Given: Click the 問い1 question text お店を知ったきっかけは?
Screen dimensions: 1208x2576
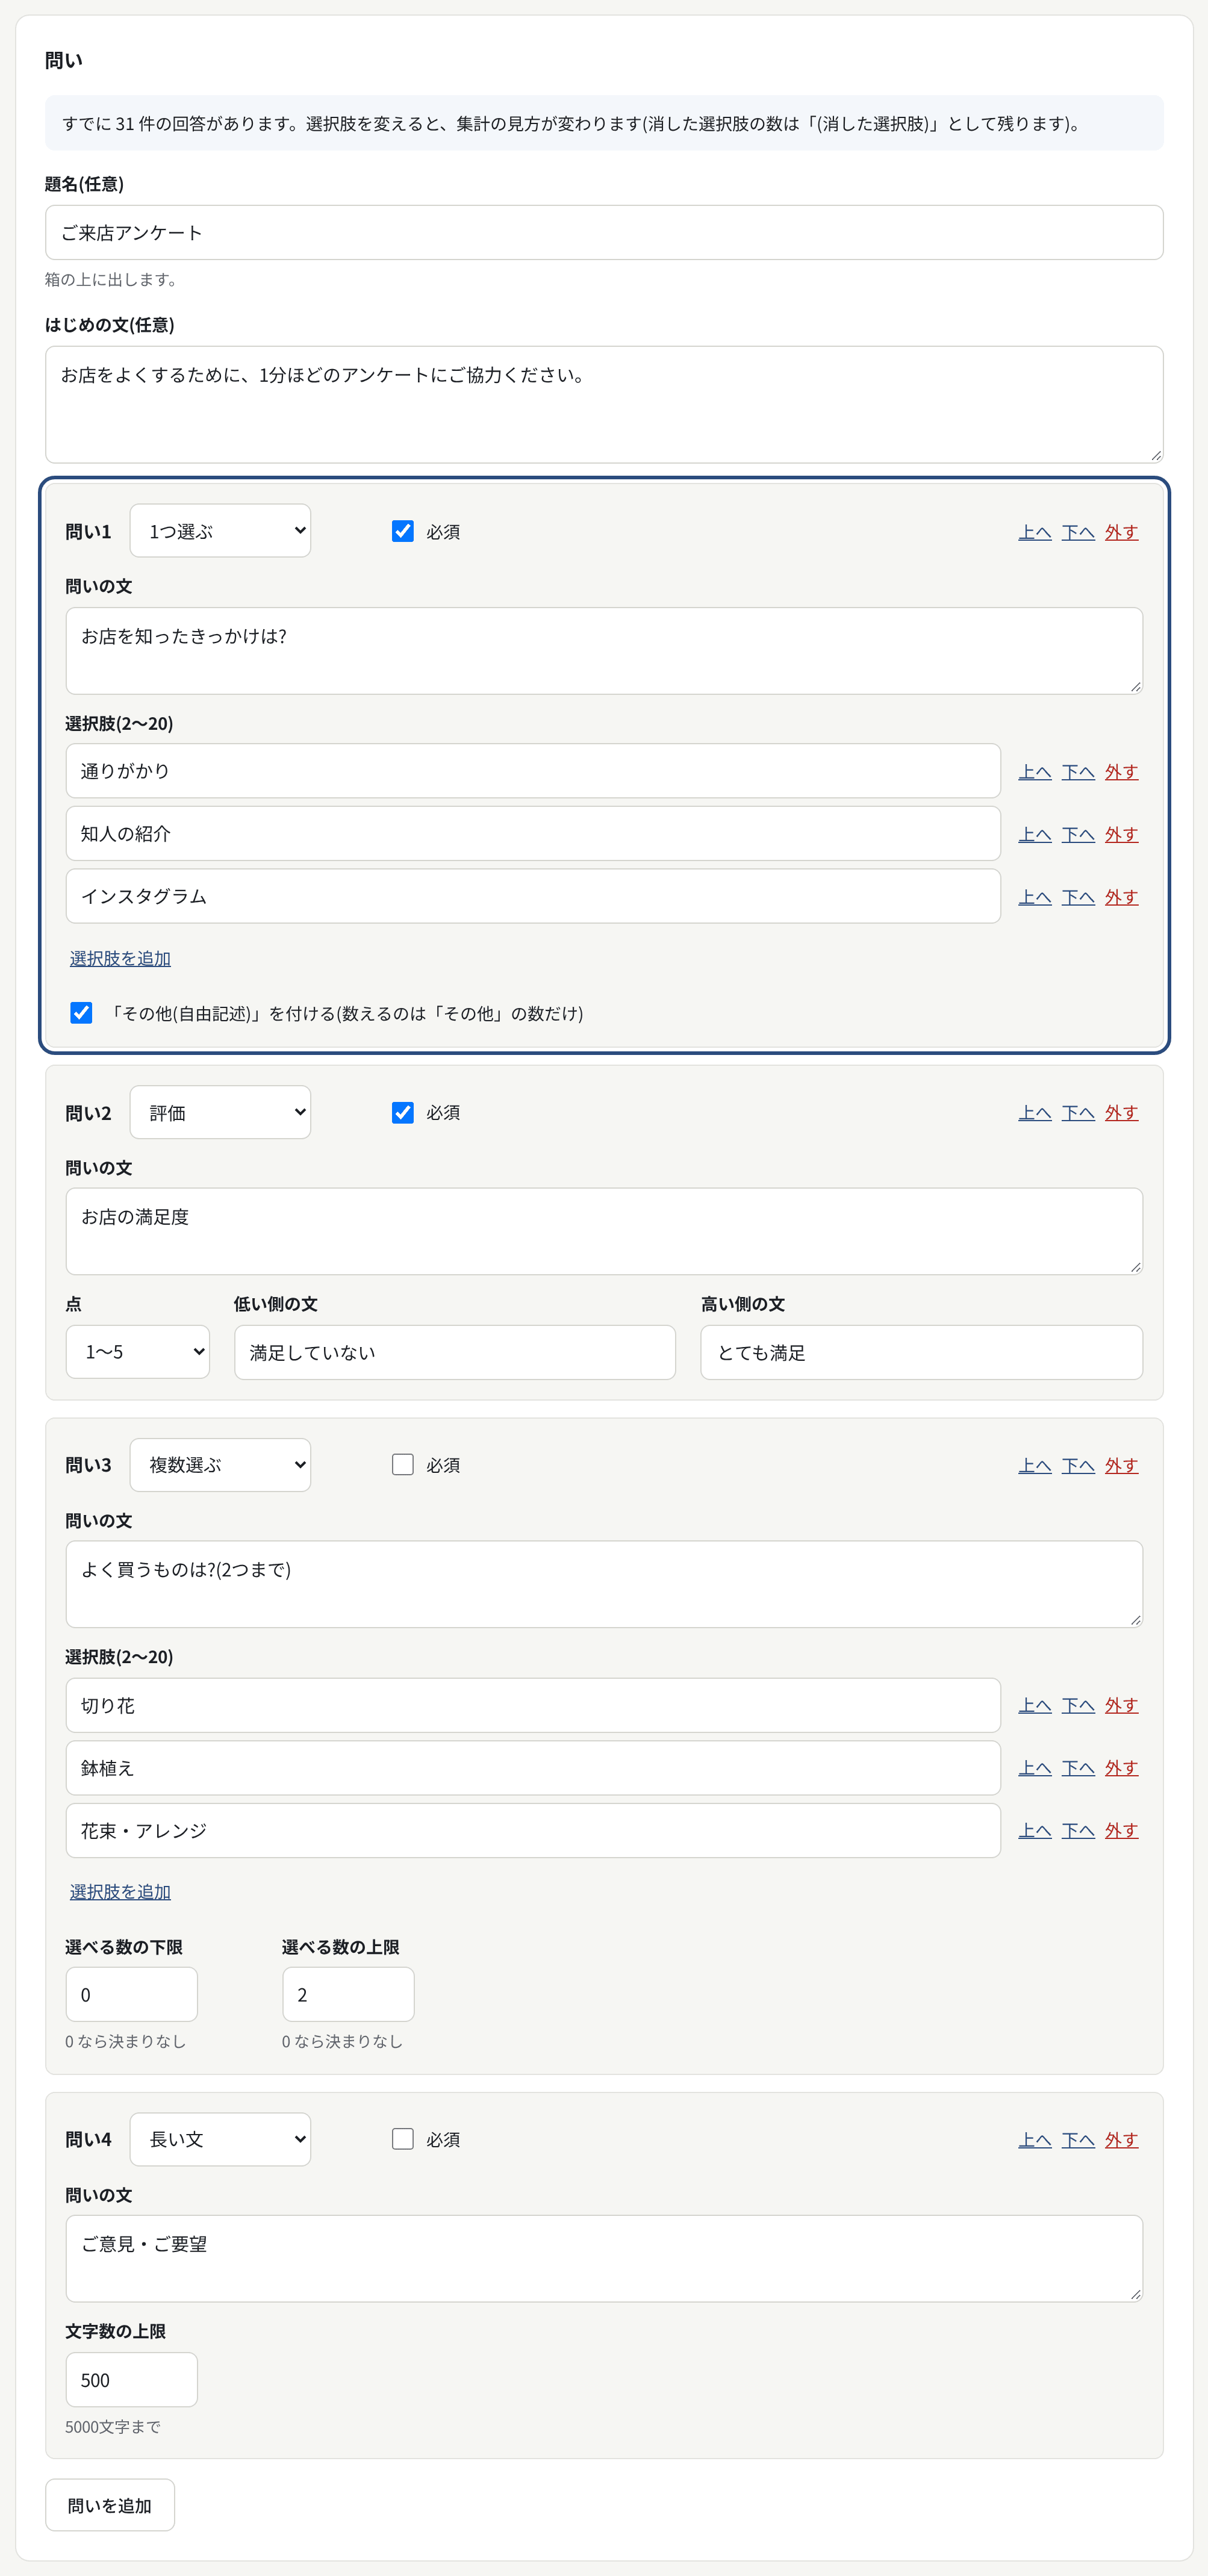Looking at the screenshot, I should click(604, 650).
